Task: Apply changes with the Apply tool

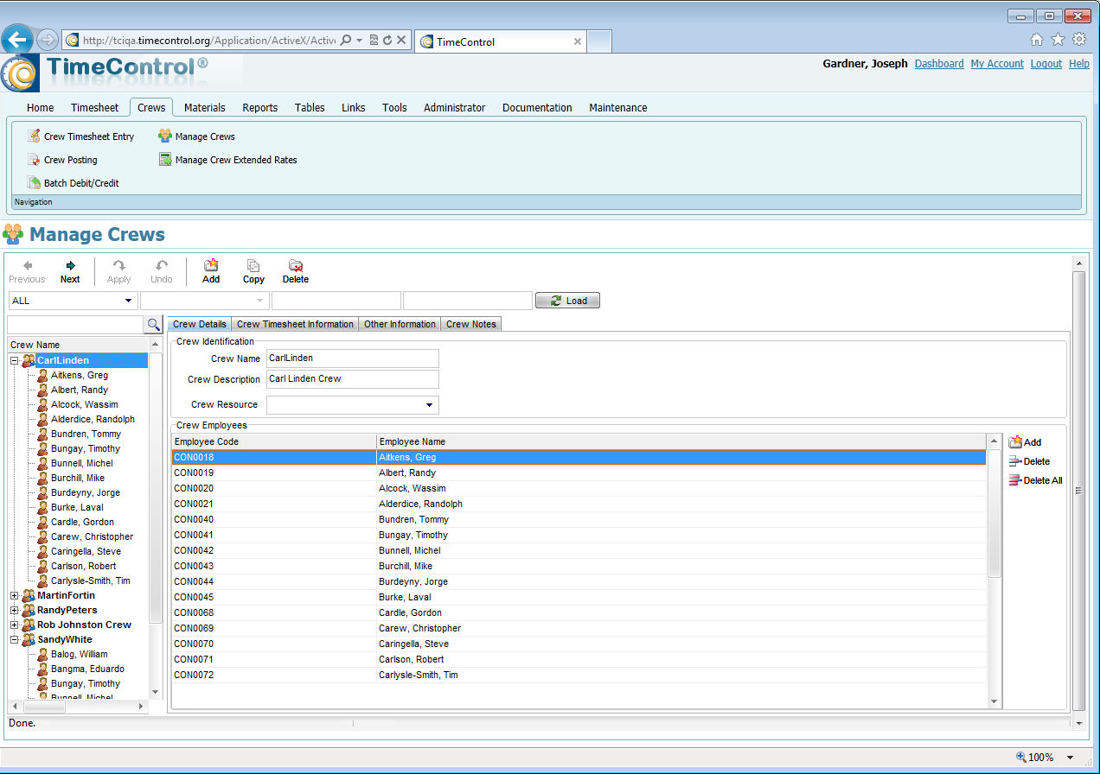Action: [x=118, y=271]
